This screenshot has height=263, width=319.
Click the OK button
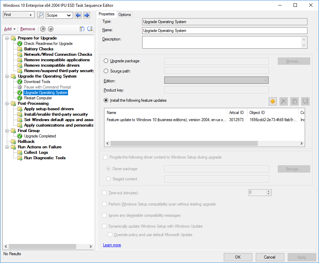[x=238, y=257]
